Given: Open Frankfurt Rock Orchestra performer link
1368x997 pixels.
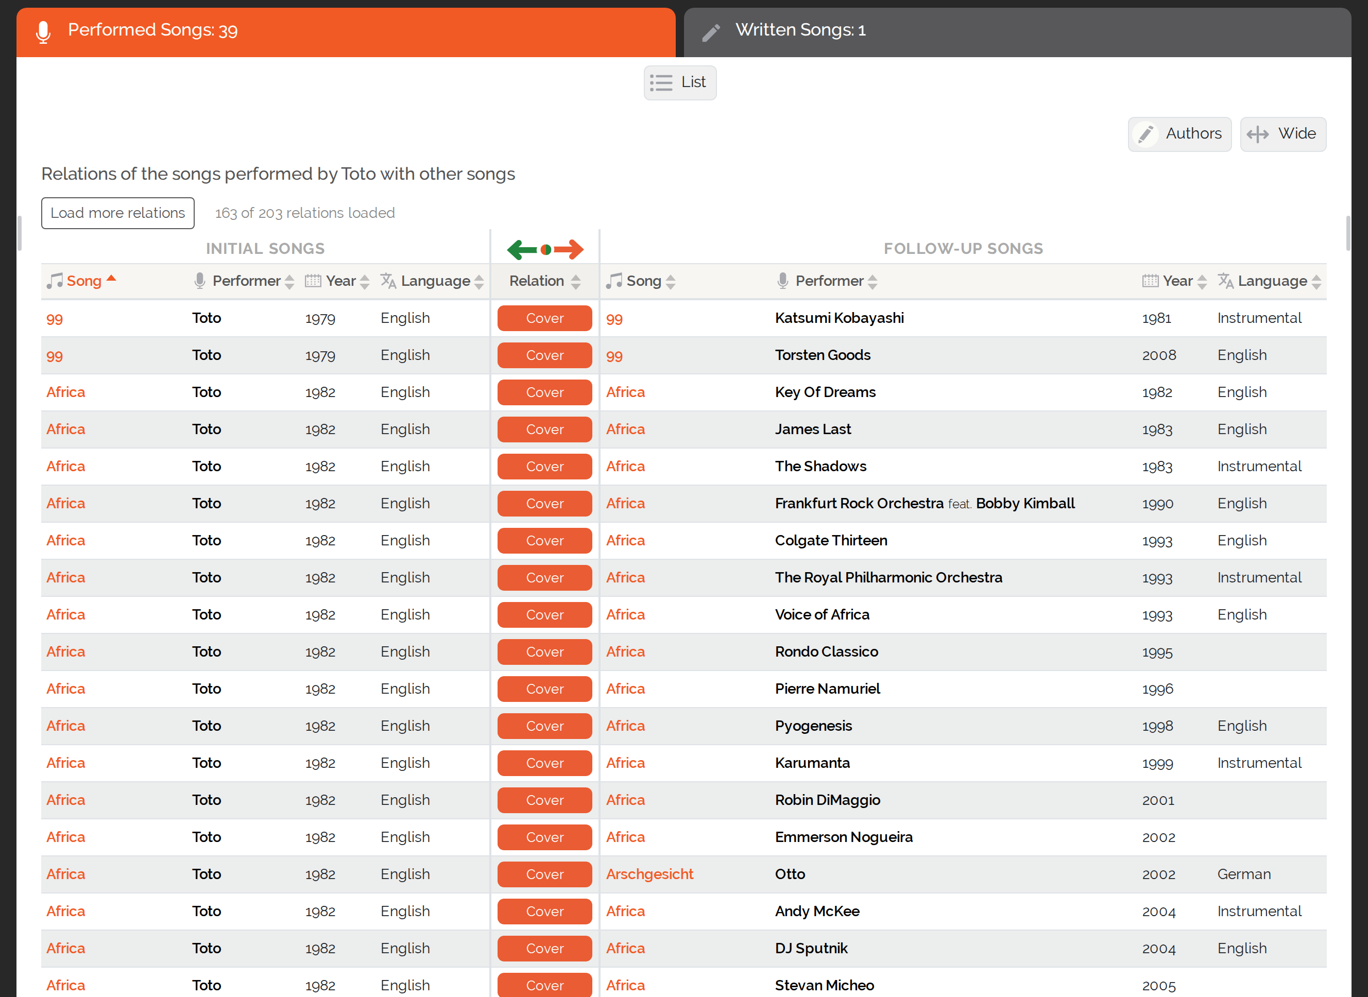Looking at the screenshot, I should pos(859,503).
